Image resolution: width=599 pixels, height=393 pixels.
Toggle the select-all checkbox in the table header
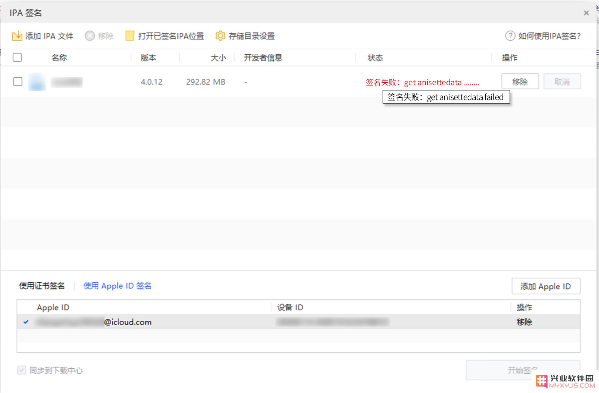[x=17, y=57]
